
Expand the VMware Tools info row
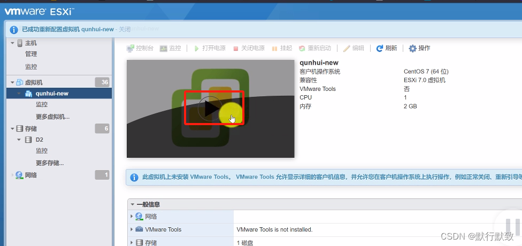tap(132, 229)
